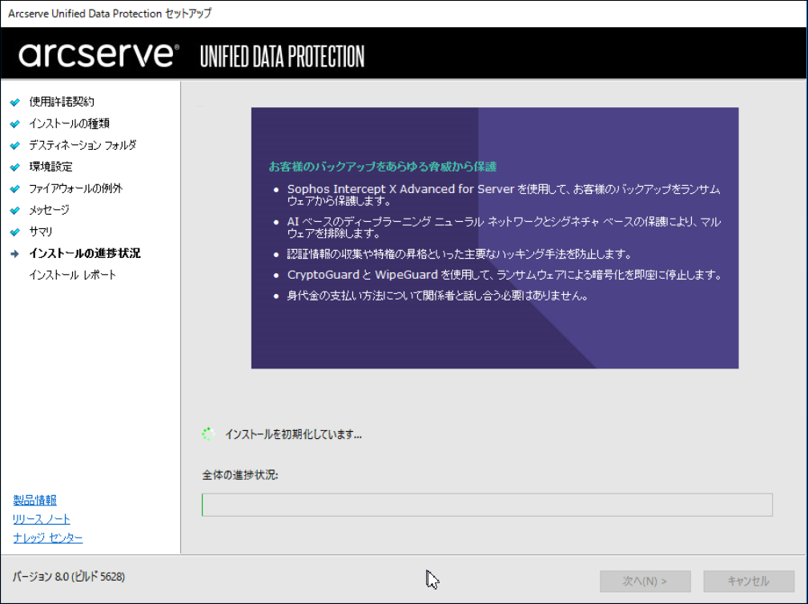Click arrow icon beside インストールの進捗状況
808x604 pixels.
pos(15,254)
